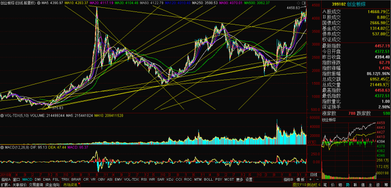Expand the 扩展 panel toggle
Image resolution: width=391 pixels, height=188 pixels.
click(x=6, y=185)
